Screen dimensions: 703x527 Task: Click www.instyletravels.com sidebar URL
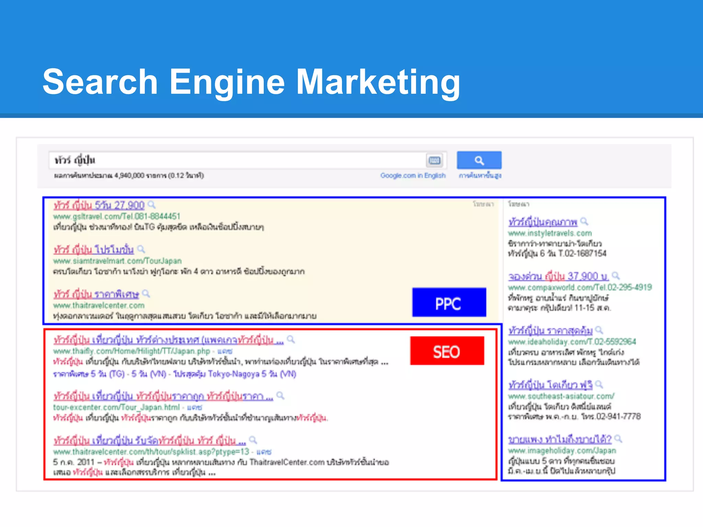pos(550,233)
